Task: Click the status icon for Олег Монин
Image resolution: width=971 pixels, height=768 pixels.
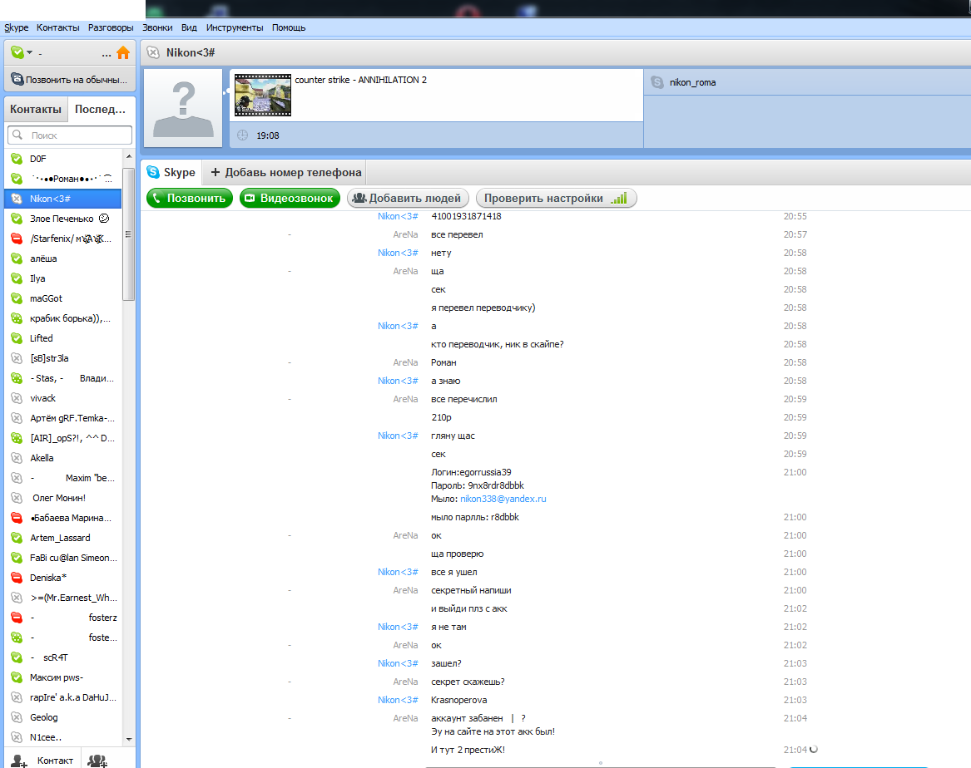Action: pos(17,498)
